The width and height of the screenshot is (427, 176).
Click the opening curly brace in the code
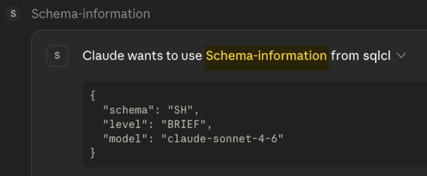[x=93, y=96]
